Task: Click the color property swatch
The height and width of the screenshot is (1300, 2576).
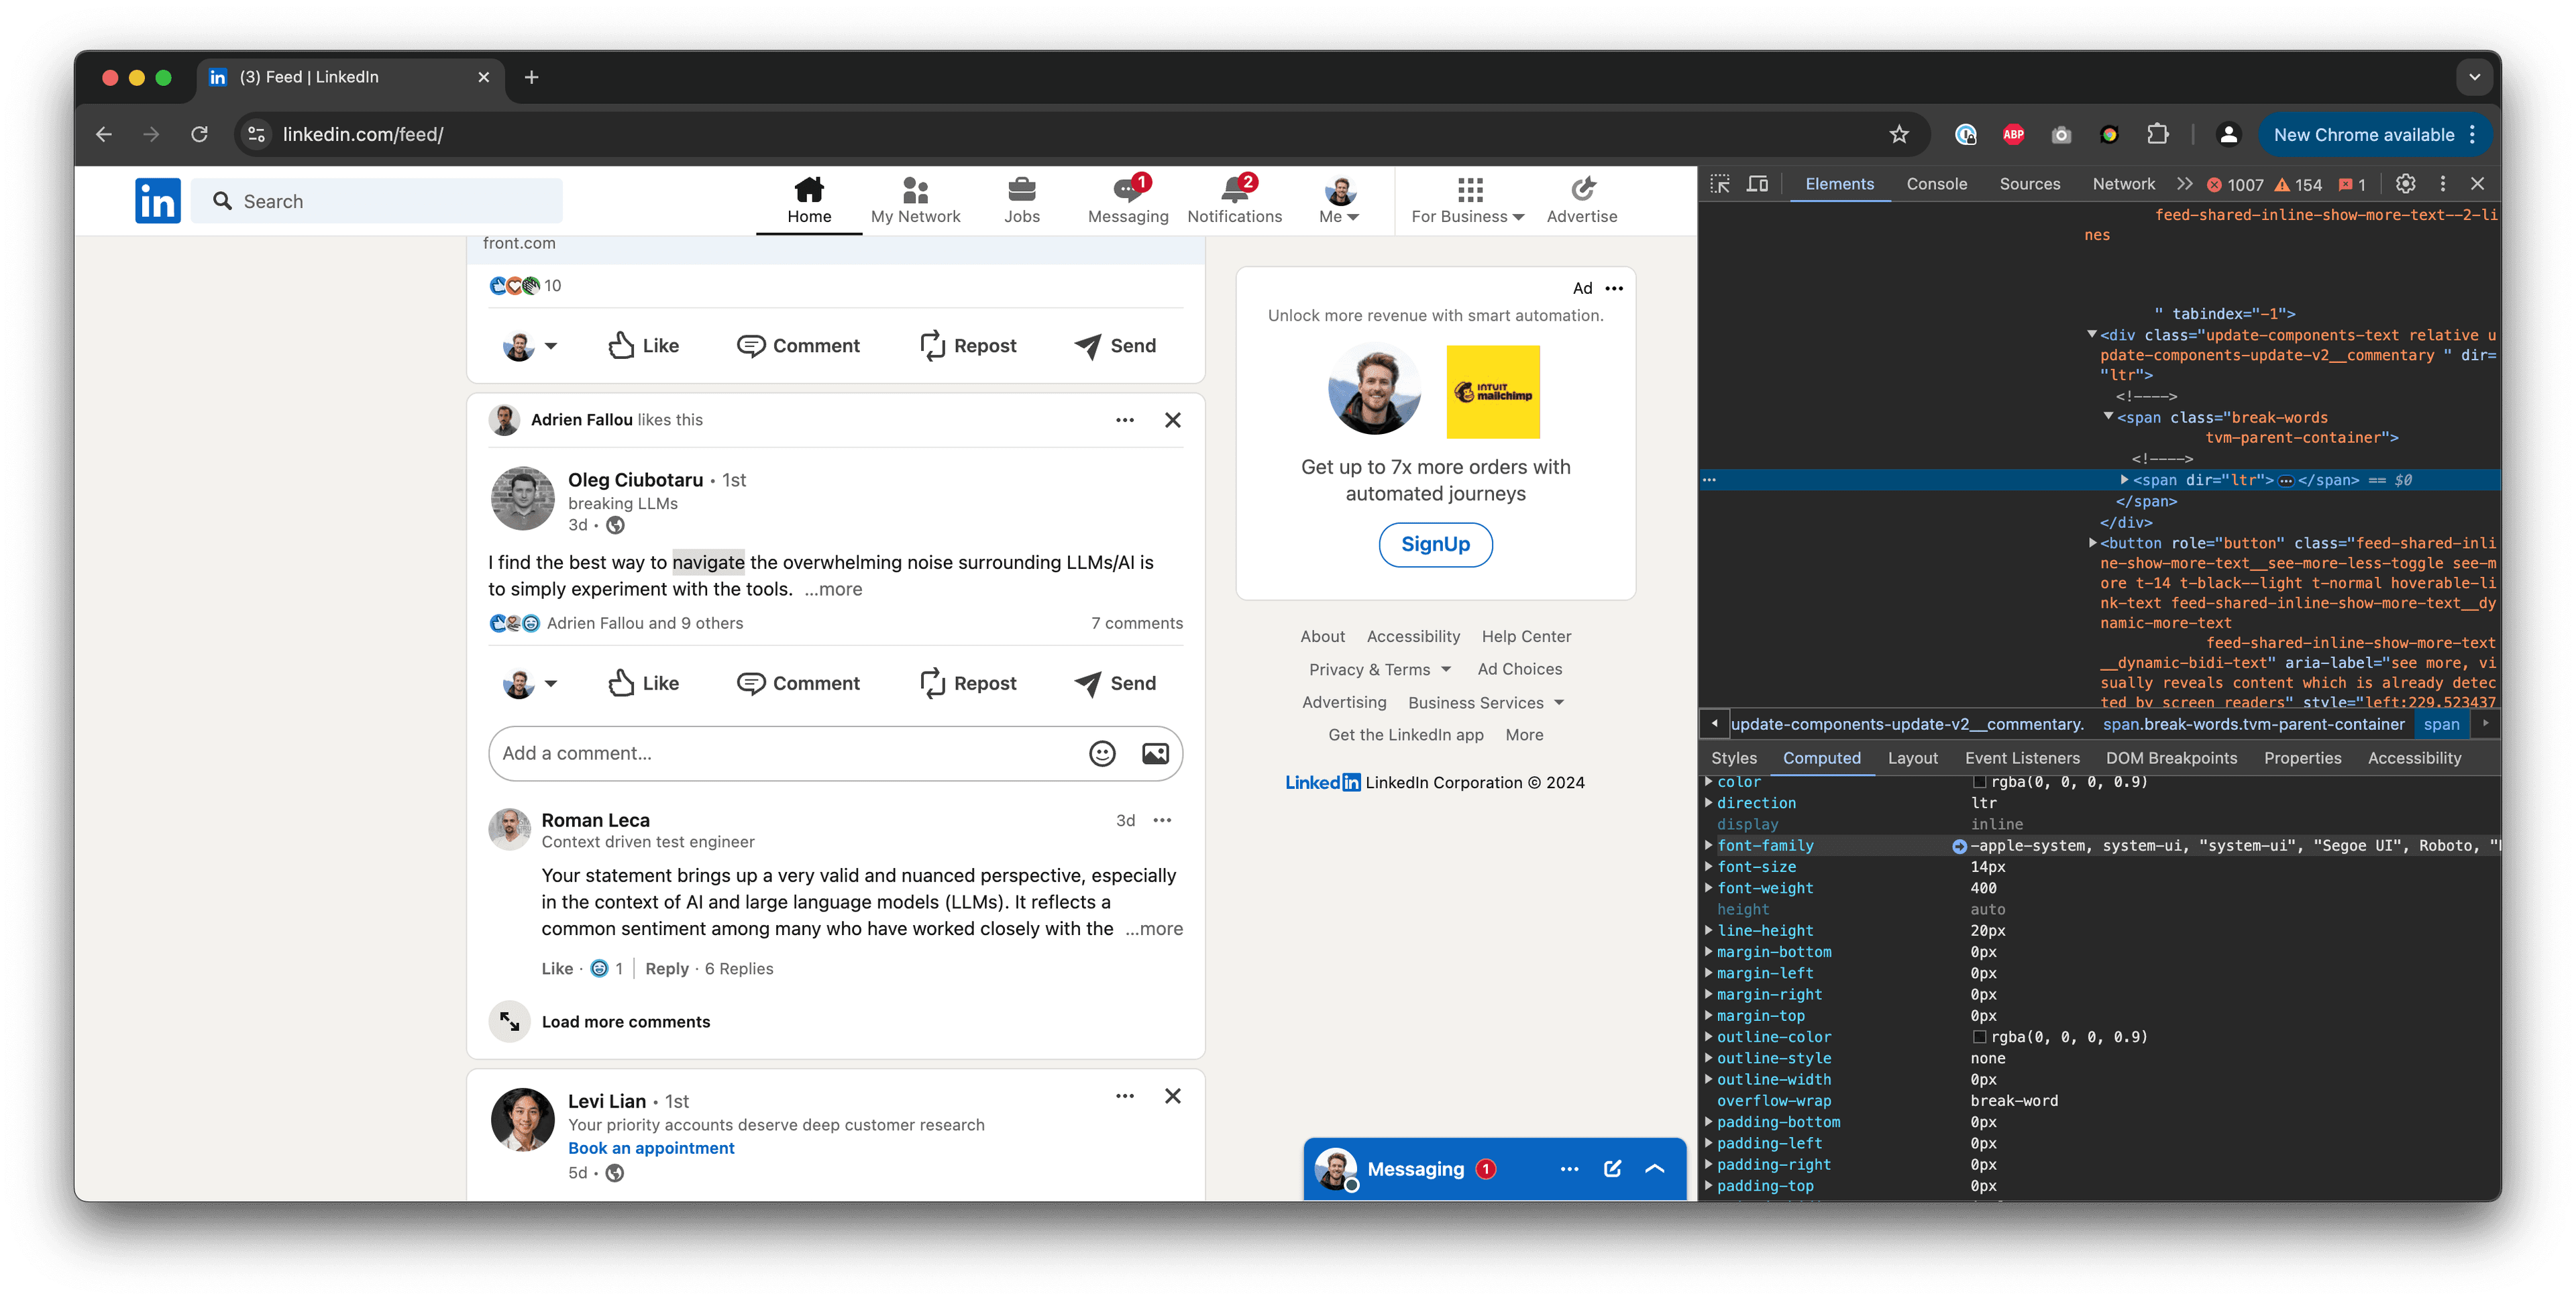Action: click(x=1979, y=782)
